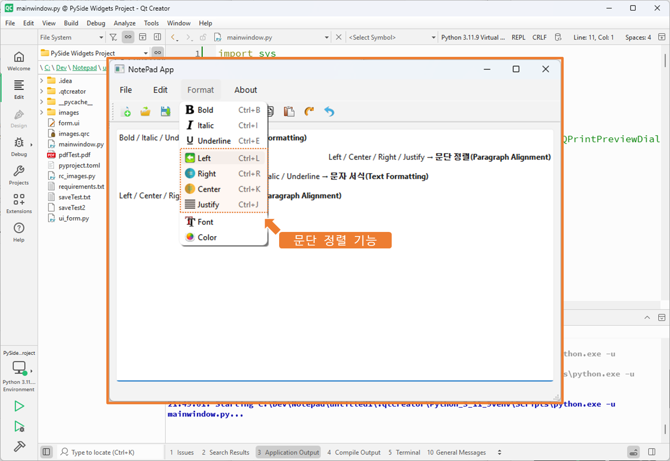This screenshot has height=461, width=670.
Task: Click Undo blue arrow in NotePad toolbar
Action: tap(329, 111)
